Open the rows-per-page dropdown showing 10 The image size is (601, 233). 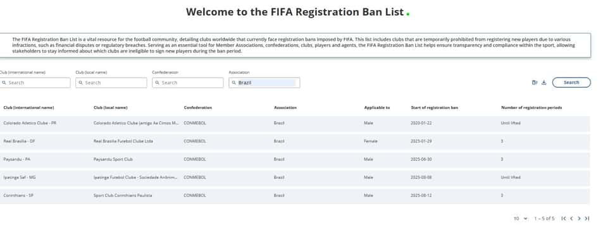(x=521, y=218)
